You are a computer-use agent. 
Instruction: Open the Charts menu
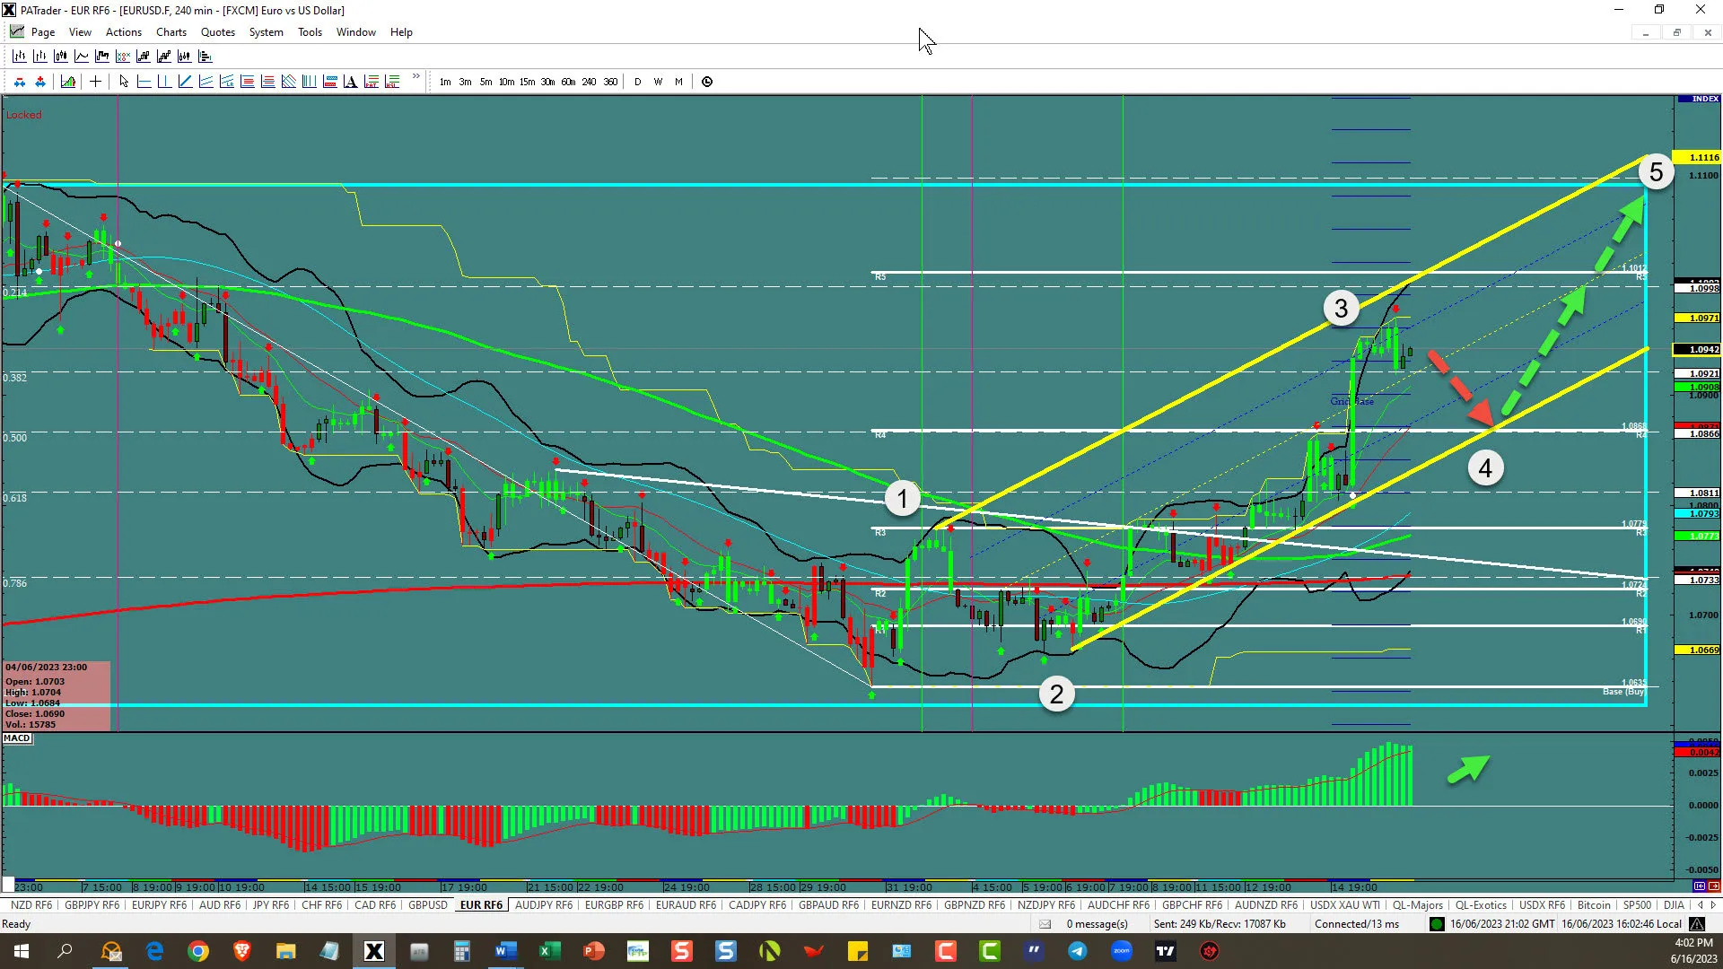[x=171, y=32]
